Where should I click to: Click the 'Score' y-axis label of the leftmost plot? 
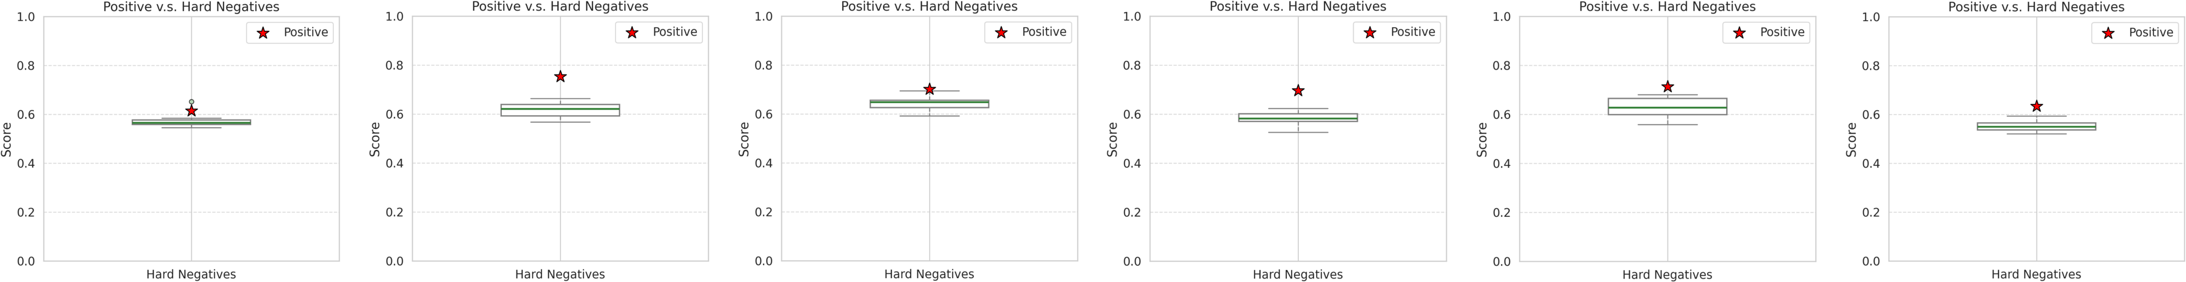[7, 139]
